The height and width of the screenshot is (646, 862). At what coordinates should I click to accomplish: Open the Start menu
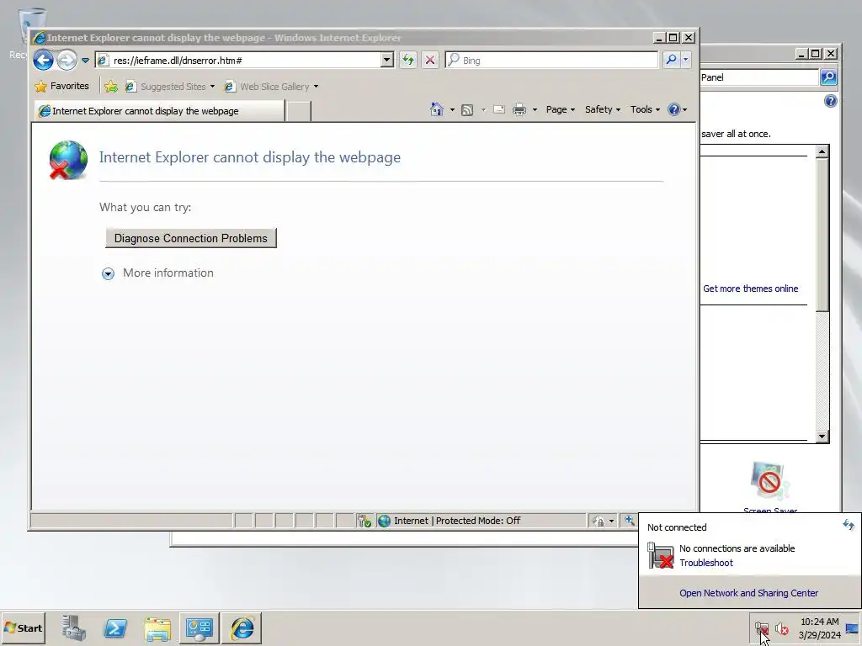tap(23, 627)
